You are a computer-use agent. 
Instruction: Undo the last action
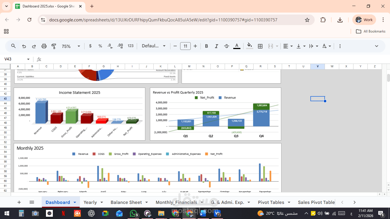24,46
